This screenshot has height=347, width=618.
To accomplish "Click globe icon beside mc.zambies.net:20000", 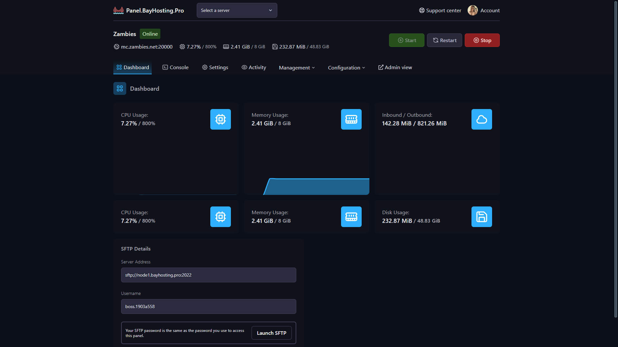I will pyautogui.click(x=117, y=47).
